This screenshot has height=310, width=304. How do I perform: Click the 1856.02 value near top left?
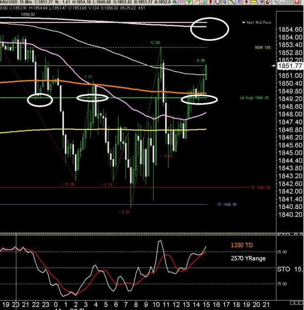click(28, 14)
